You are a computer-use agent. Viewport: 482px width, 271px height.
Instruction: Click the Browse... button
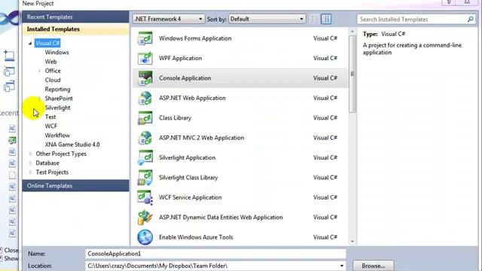coord(374,266)
